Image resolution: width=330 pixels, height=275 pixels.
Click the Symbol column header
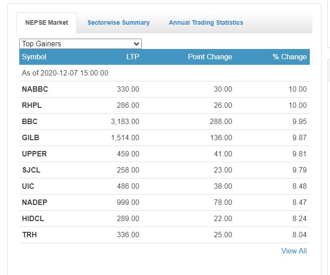(x=34, y=57)
